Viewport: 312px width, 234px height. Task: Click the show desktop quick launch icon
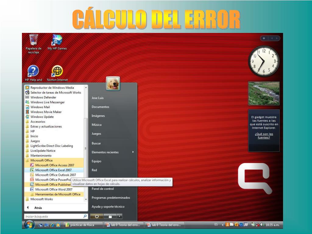(41, 225)
